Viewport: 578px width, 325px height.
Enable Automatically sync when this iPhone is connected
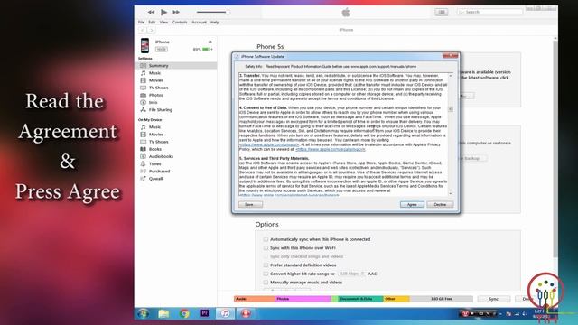266,239
